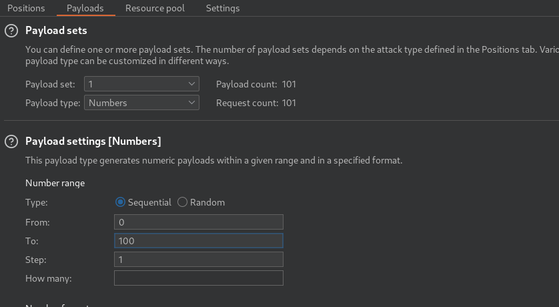Image resolution: width=559 pixels, height=307 pixels.
Task: Open the Resource pool tab
Action: coord(155,8)
